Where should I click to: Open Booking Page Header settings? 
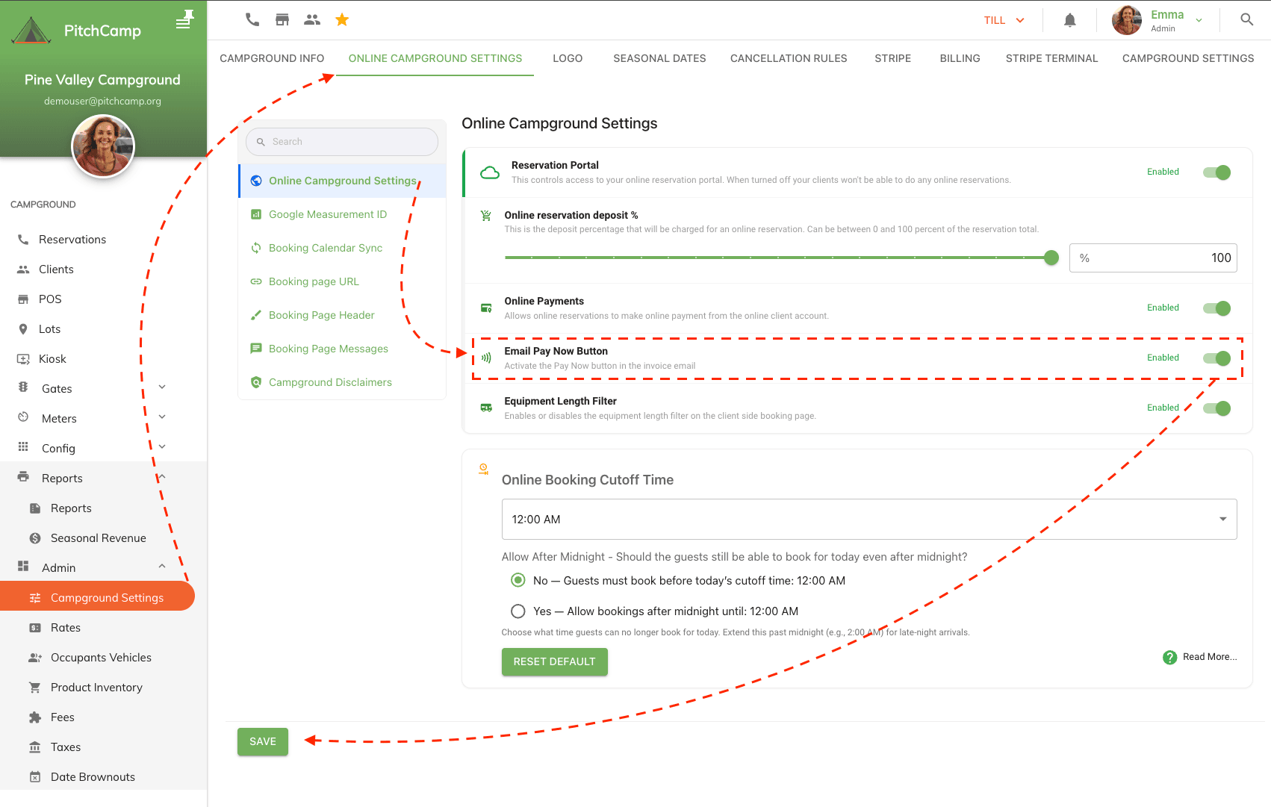click(x=342, y=315)
